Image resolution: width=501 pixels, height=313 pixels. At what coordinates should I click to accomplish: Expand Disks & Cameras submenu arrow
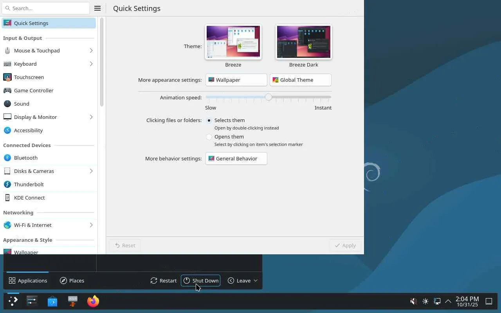point(91,171)
